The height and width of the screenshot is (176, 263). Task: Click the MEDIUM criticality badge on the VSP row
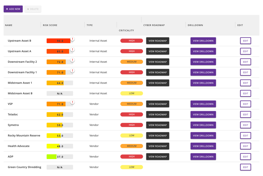131,104
